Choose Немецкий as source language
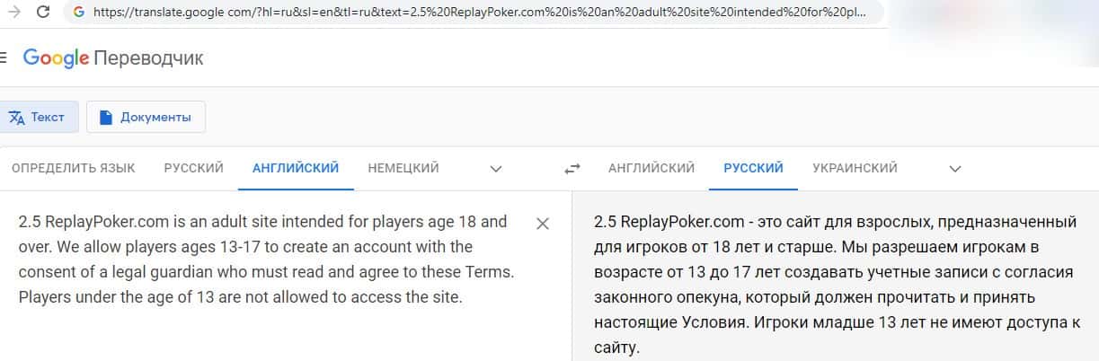This screenshot has height=361, width=1099. pyautogui.click(x=403, y=168)
